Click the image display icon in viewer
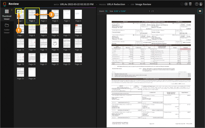This screenshot has height=128, width=205. (x=200, y=11)
